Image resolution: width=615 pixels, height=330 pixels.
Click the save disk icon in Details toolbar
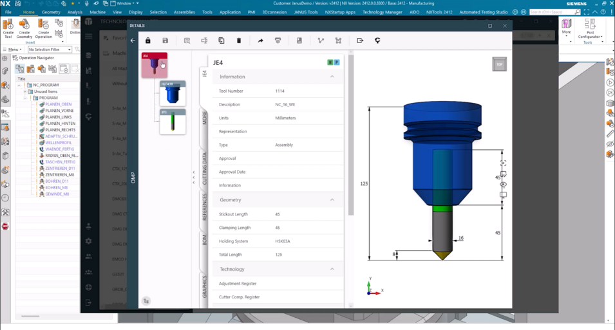coord(165,41)
